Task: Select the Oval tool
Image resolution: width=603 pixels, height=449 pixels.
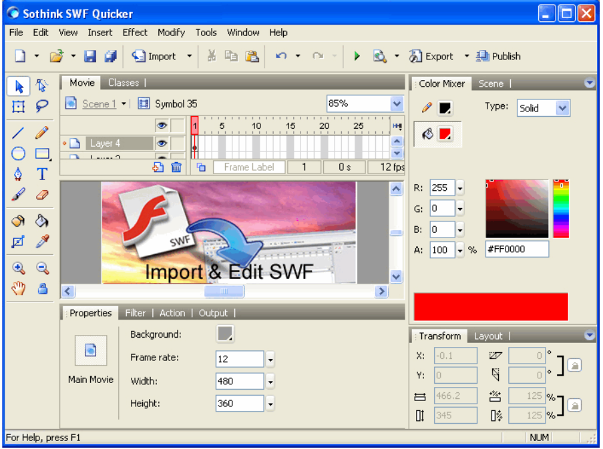Action: pos(19,153)
